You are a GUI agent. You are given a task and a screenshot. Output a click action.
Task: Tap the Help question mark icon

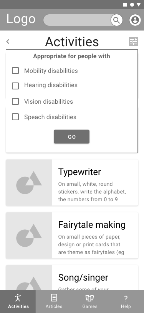126,298
